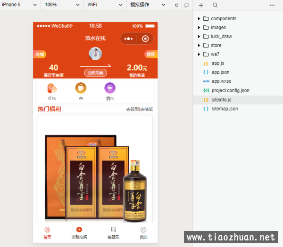Open the 模拟操作 dropdown
283x247 pixels.
click(148, 5)
